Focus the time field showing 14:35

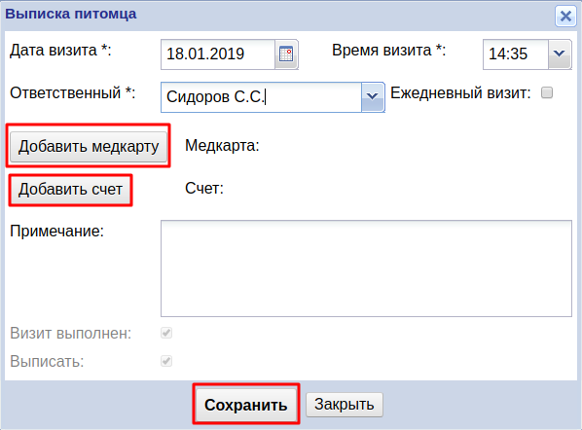point(516,54)
